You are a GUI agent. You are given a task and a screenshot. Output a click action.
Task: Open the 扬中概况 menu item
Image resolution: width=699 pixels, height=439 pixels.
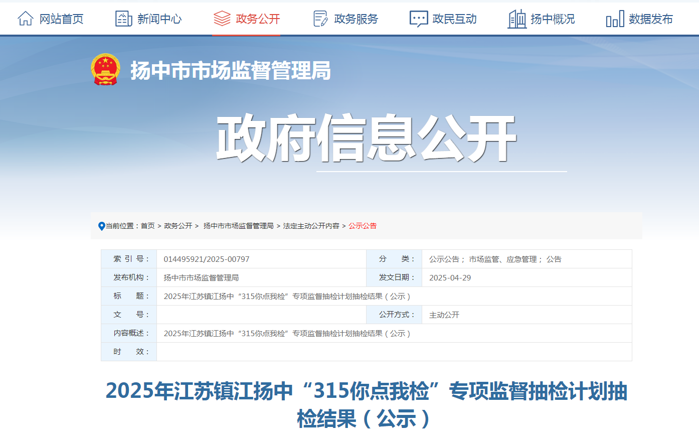553,19
